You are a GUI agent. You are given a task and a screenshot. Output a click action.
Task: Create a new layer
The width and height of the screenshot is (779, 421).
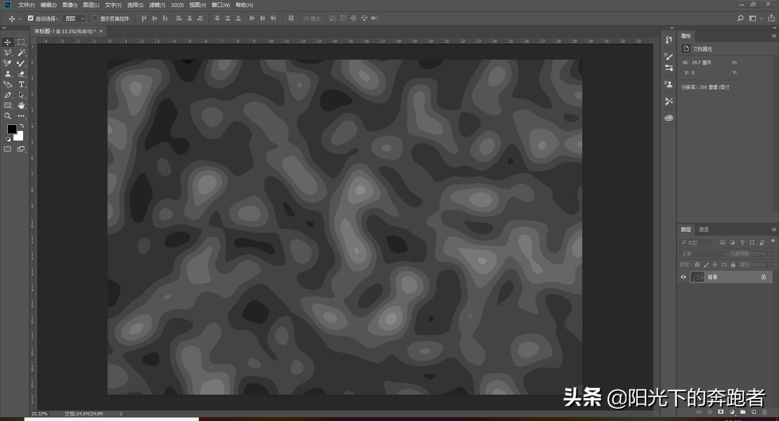[754, 412]
